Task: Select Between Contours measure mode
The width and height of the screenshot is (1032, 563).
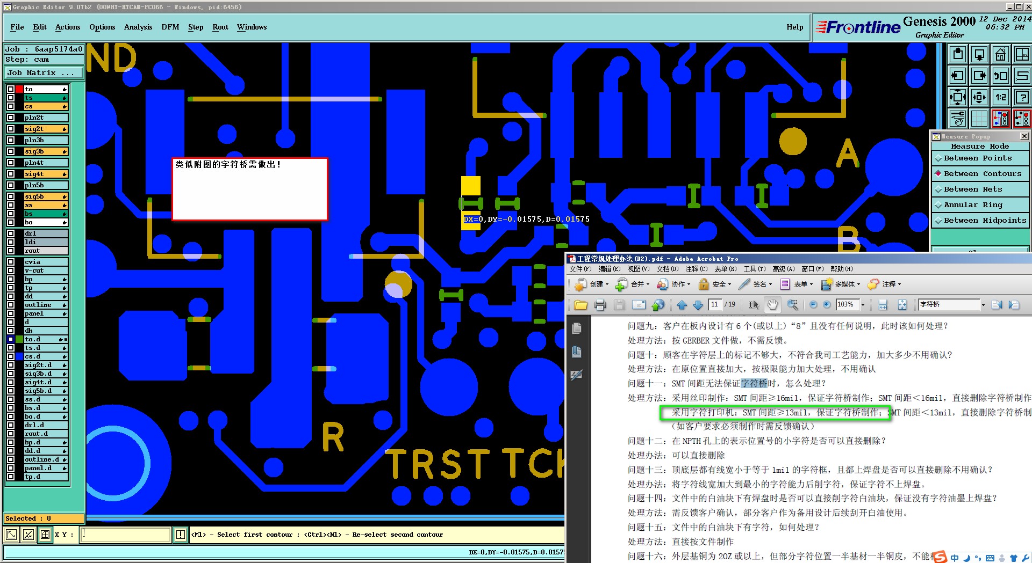Action: pyautogui.click(x=980, y=174)
